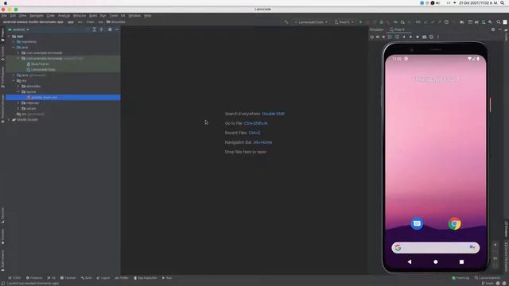Tap the phone's home navigation button
The image size is (509, 286).
pos(436,261)
